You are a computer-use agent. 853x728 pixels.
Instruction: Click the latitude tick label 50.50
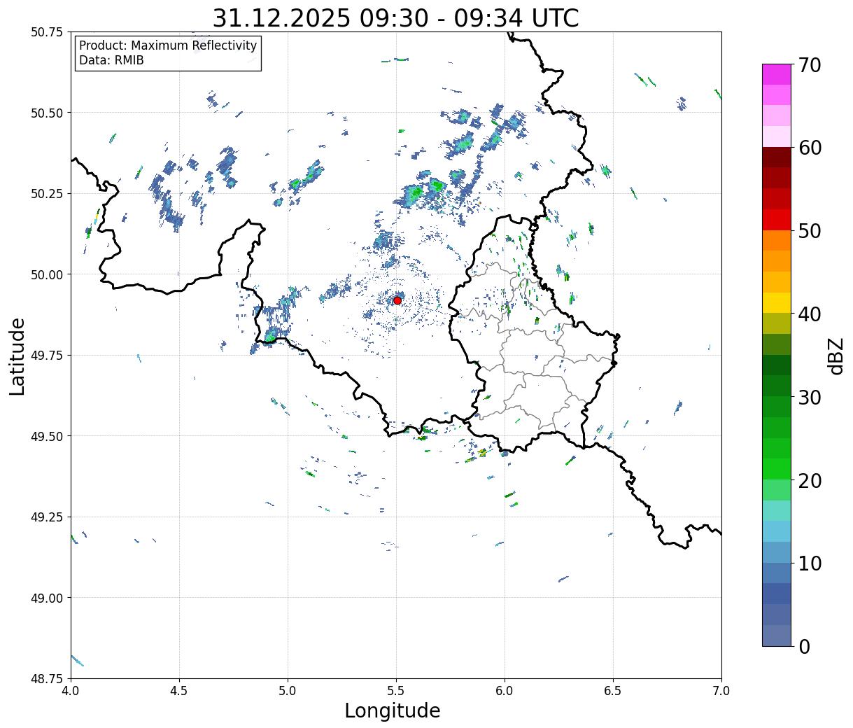point(47,113)
